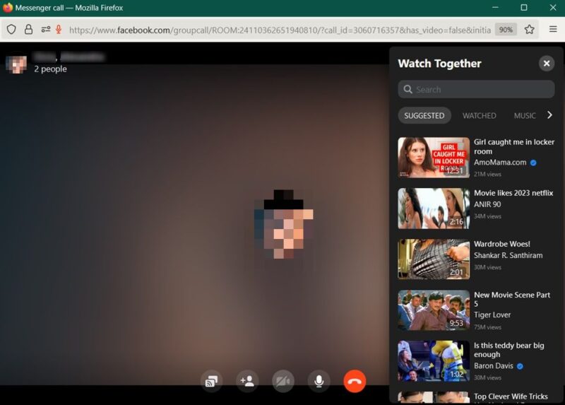The image size is (565, 405).
Task: End the call with red hangup button
Action: click(x=355, y=381)
